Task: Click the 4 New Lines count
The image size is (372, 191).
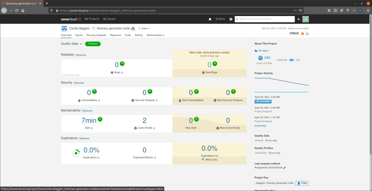Action: (x=203, y=159)
